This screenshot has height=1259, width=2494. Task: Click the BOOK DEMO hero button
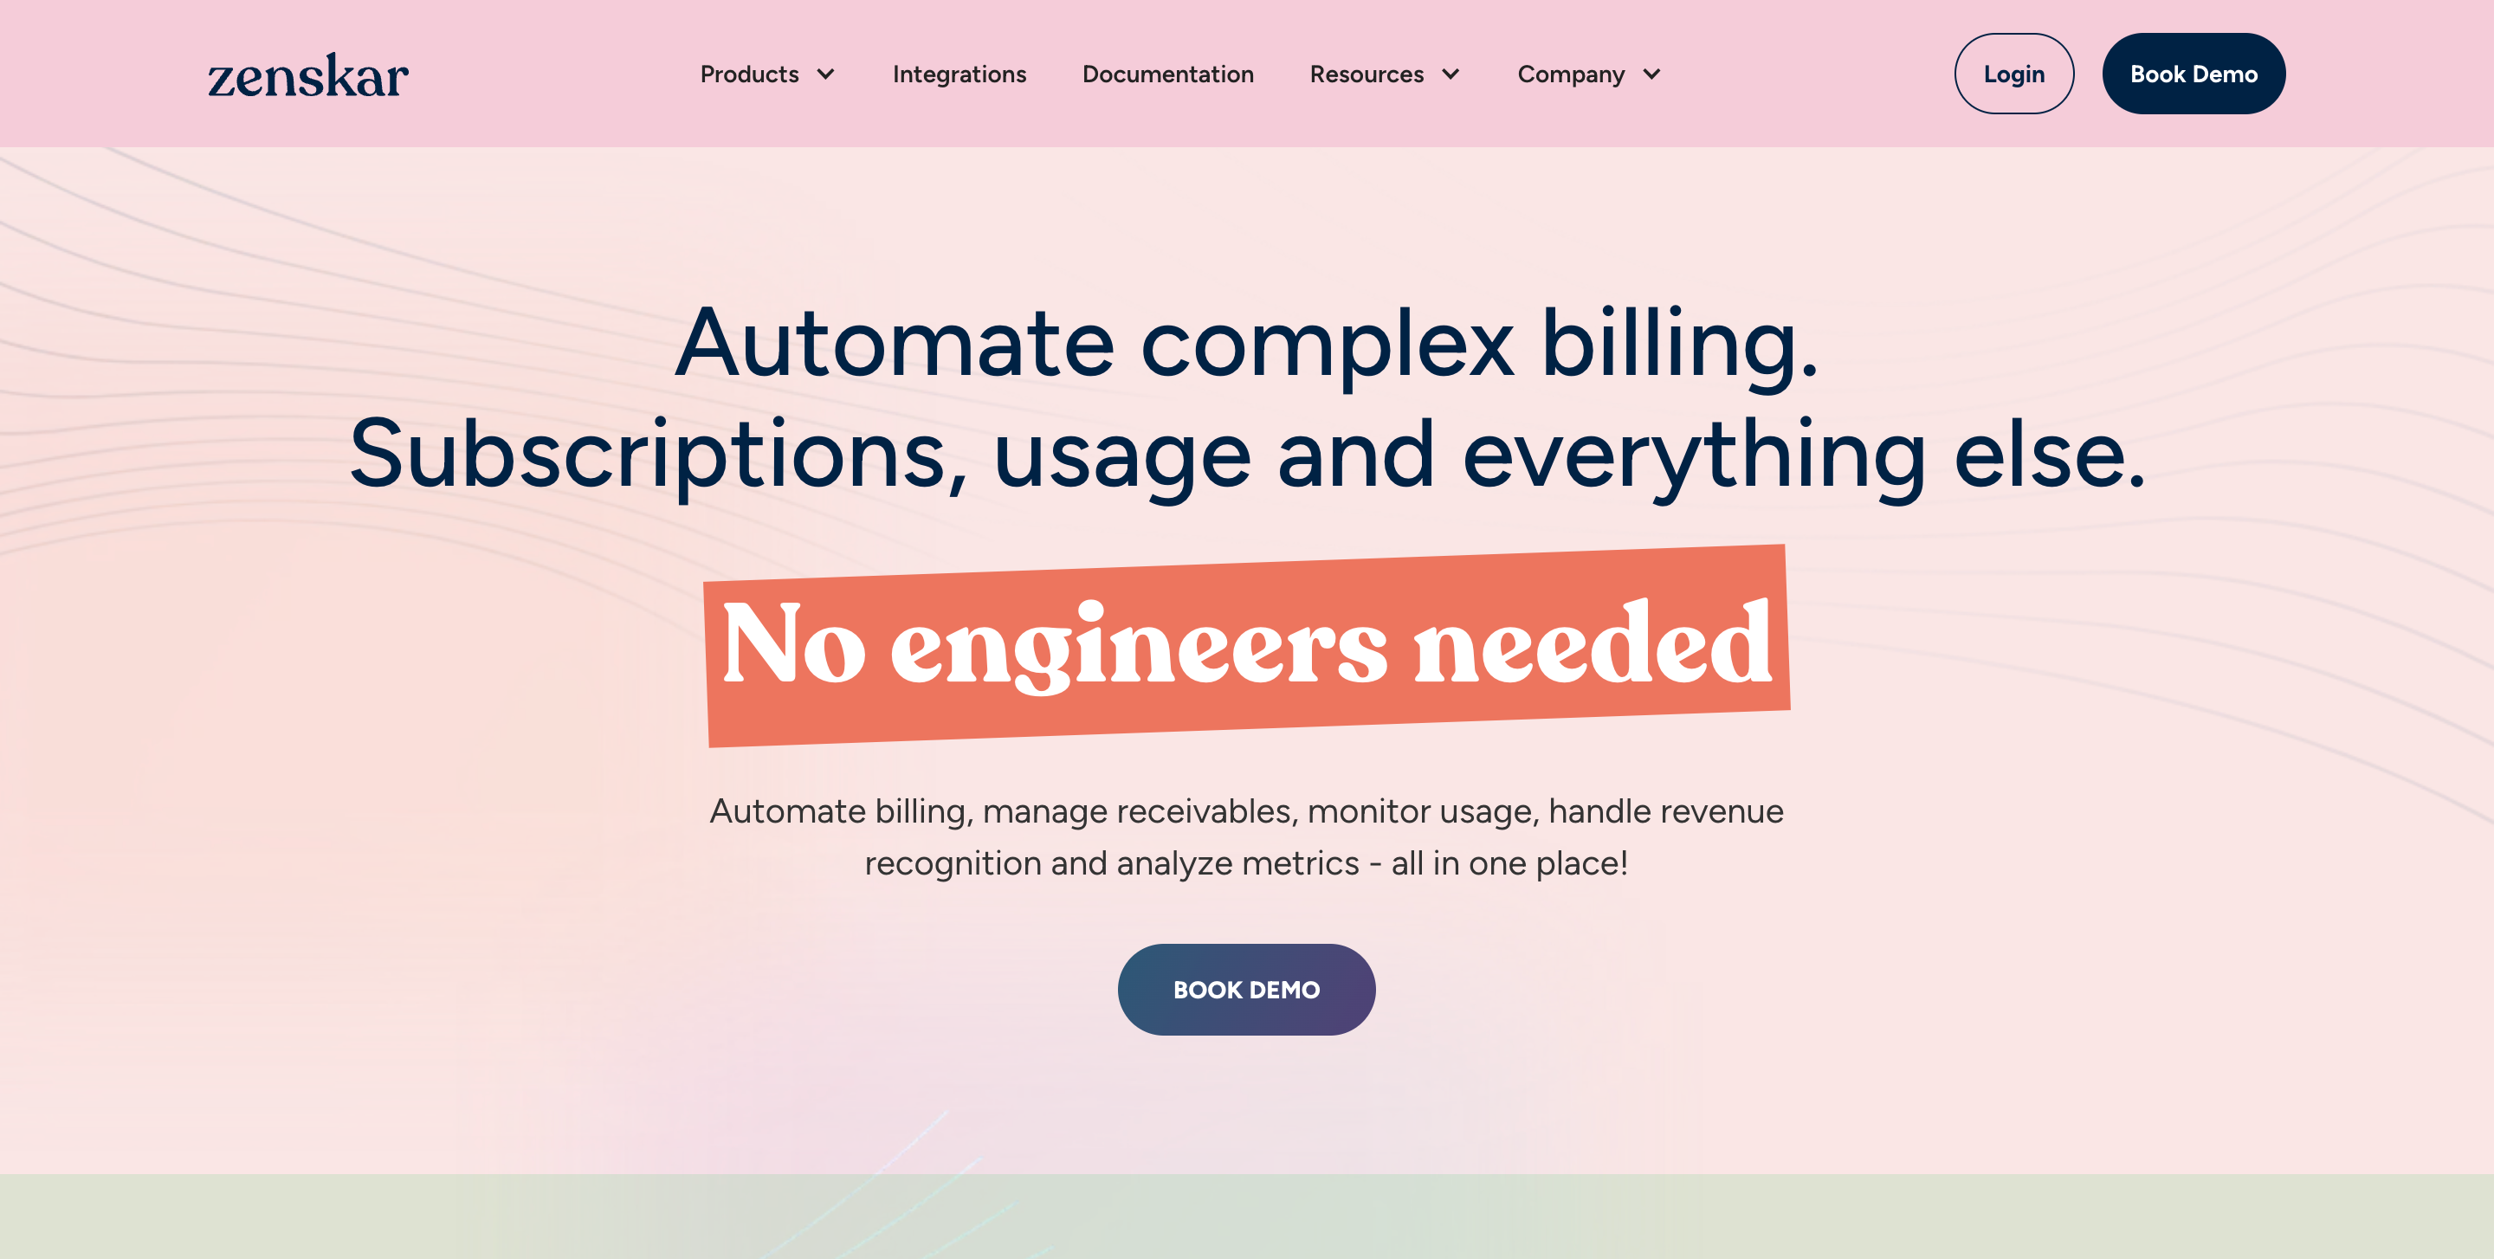1248,989
